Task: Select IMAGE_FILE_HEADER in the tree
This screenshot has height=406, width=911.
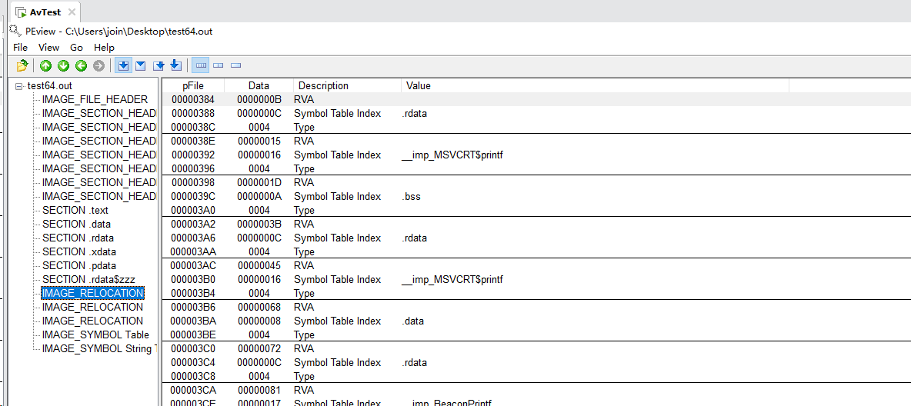Action: [95, 99]
